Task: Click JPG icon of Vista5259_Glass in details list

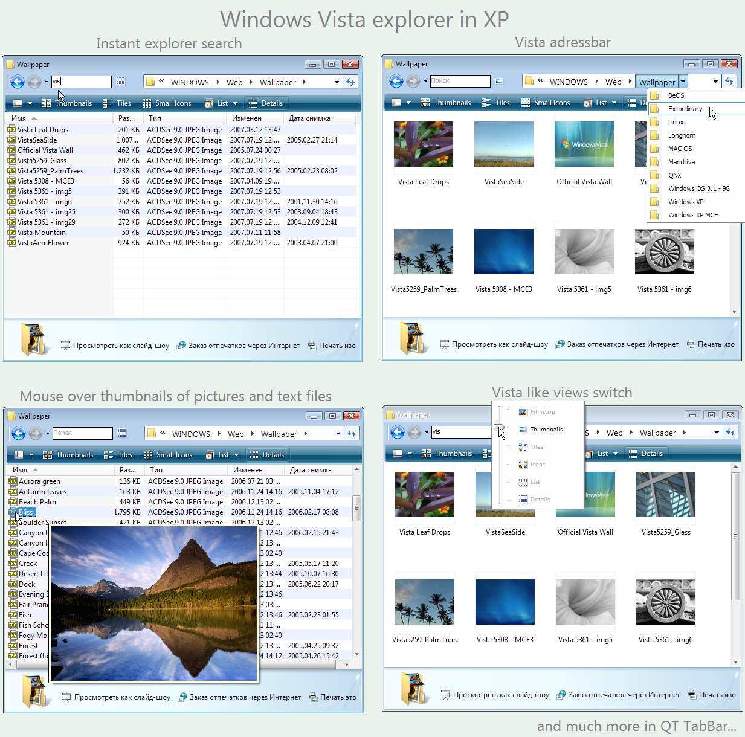Action: pyautogui.click(x=11, y=161)
